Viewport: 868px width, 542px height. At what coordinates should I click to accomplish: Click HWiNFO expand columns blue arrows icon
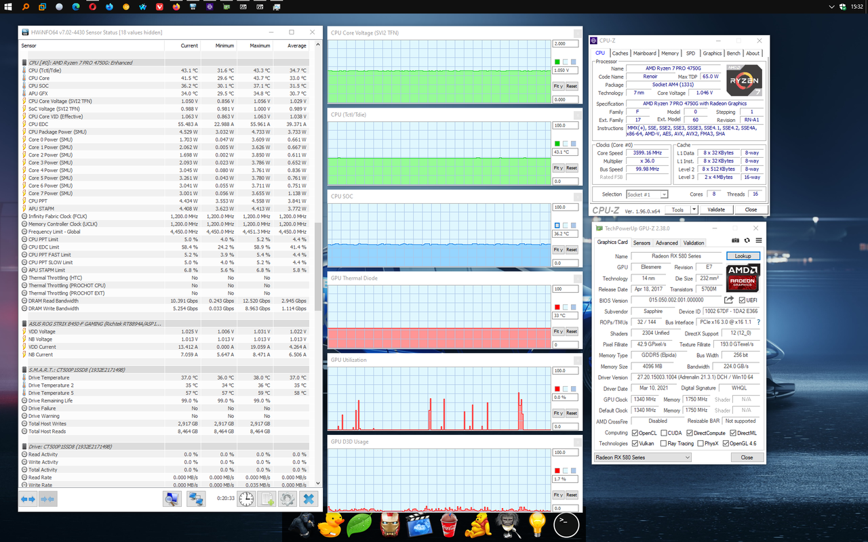[28, 499]
